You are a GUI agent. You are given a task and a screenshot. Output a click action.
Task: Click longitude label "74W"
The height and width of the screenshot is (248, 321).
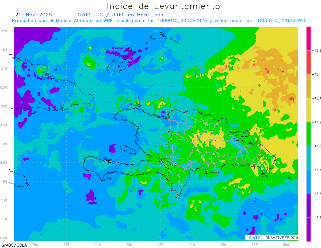[x=98, y=244]
